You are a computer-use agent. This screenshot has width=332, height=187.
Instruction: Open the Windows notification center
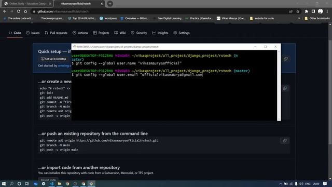(x=325, y=183)
